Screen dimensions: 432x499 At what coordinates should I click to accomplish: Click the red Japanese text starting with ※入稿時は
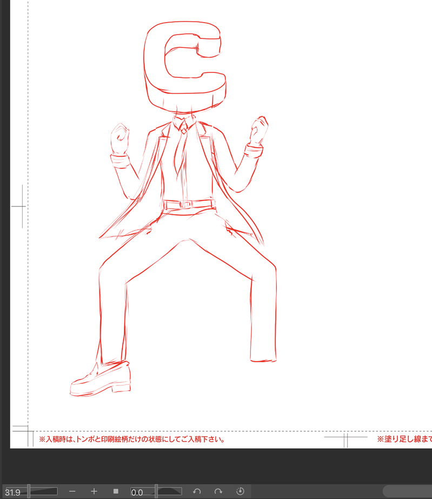132,440
